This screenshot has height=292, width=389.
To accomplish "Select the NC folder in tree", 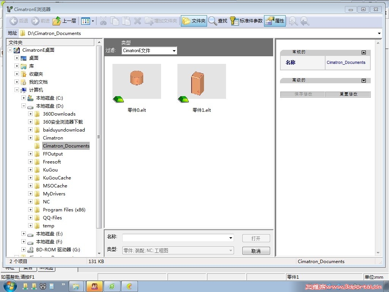I will 46,202.
